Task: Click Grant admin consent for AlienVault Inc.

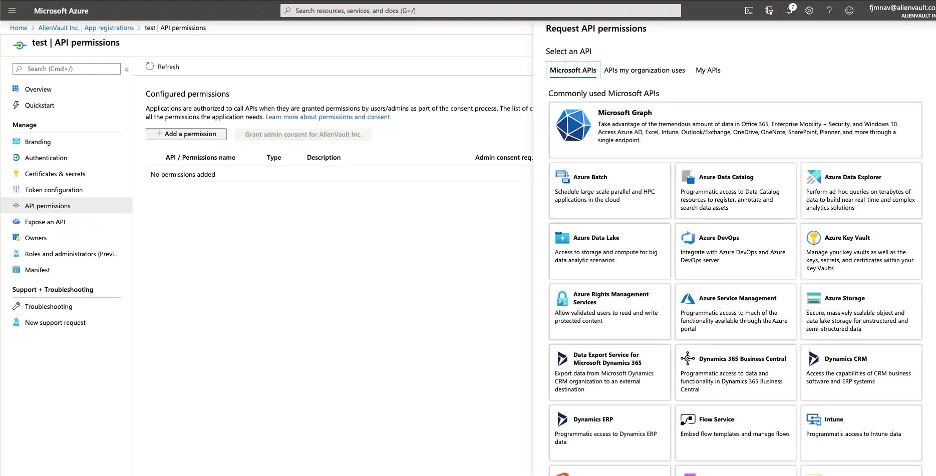Action: pyautogui.click(x=303, y=134)
